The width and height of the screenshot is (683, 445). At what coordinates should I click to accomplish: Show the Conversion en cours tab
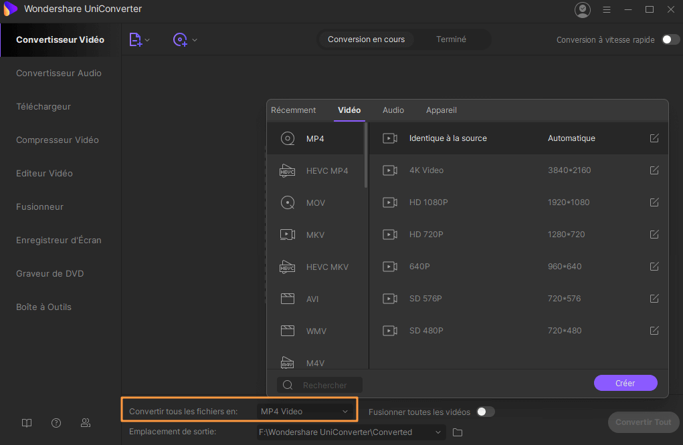coord(367,39)
